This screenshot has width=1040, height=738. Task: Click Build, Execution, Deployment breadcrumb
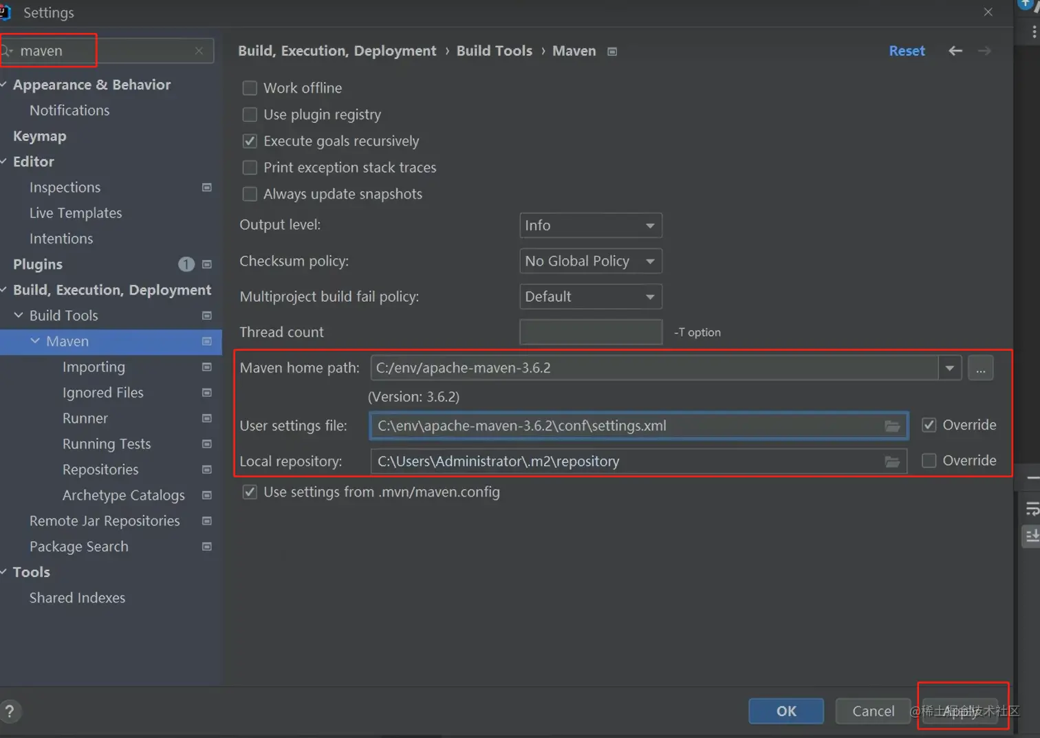coord(337,51)
